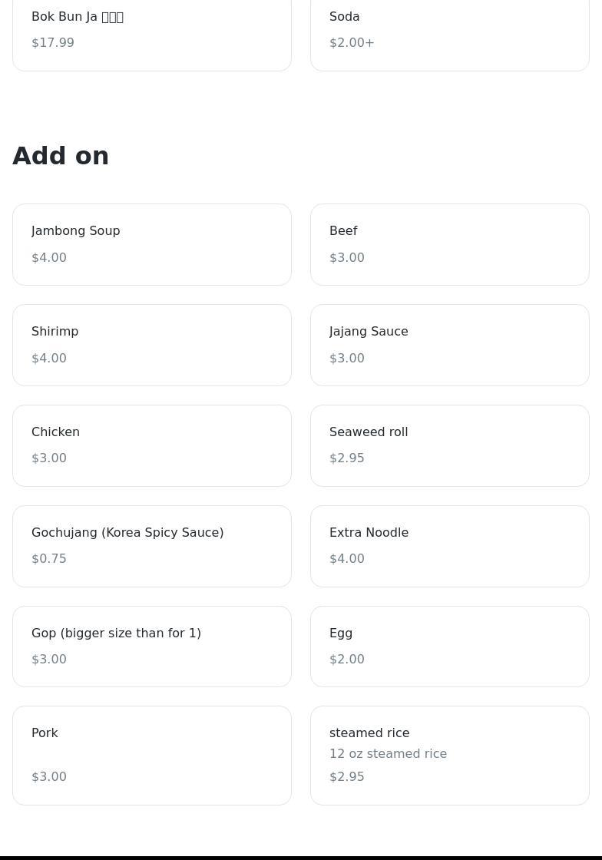Add Shirimp for $4.00
Screen dimensions: 602x860
click(x=152, y=345)
